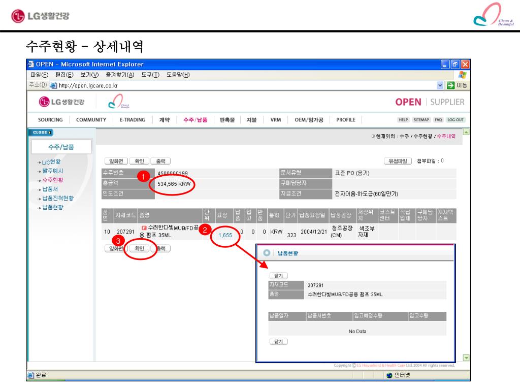The width and height of the screenshot is (520, 390).
Task: Click the LG생활건강 logo in the page header
Action: (61, 102)
